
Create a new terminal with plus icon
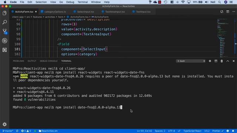point(210,61)
